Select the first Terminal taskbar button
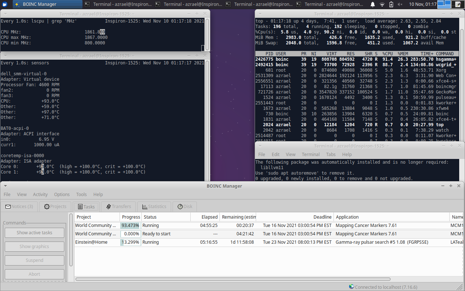This screenshot has height=291, width=465. pos(118,4)
